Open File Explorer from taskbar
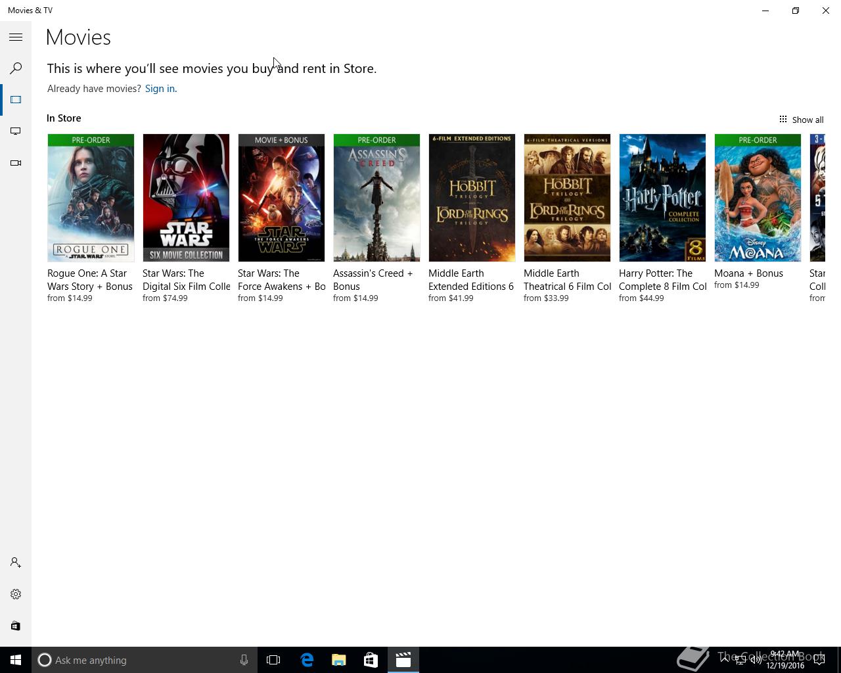The width and height of the screenshot is (841, 673). (339, 660)
